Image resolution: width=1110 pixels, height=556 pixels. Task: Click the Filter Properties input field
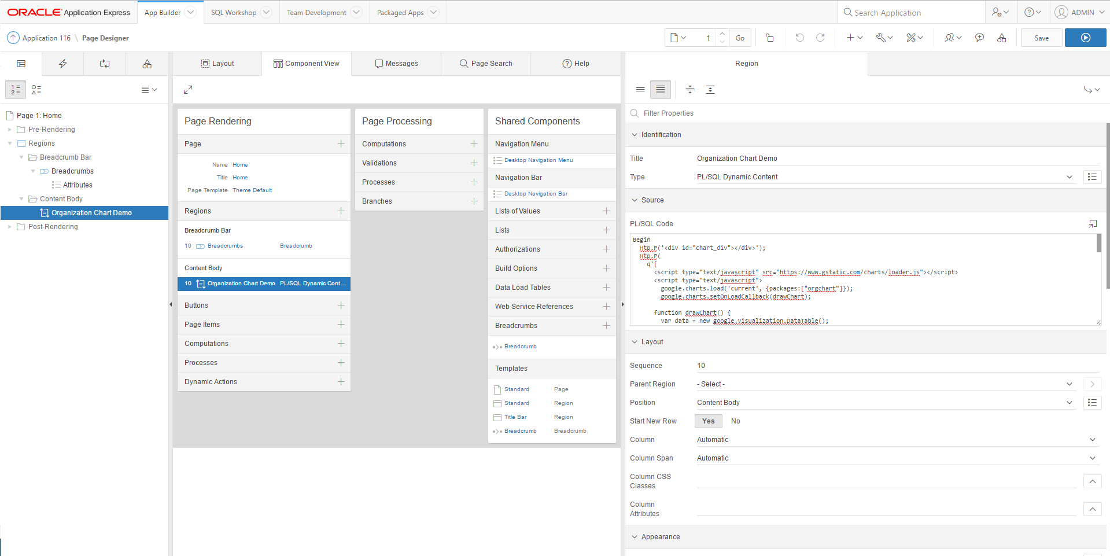[868, 113]
